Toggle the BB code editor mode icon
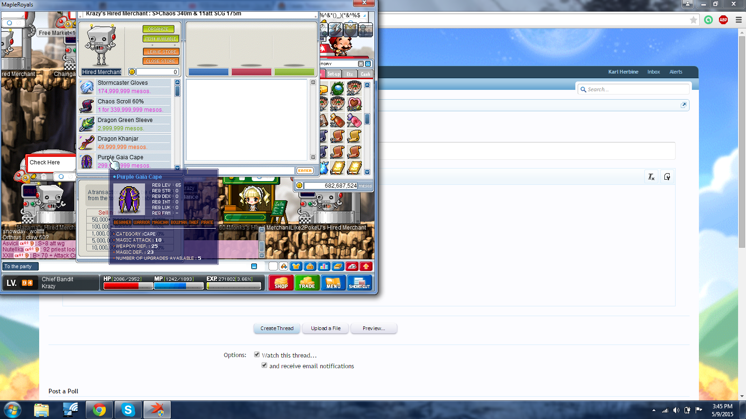This screenshot has width=746, height=419. click(667, 176)
